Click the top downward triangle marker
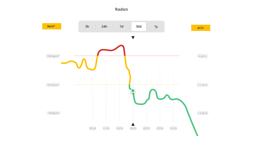The height and width of the screenshot is (142, 258). [133, 38]
